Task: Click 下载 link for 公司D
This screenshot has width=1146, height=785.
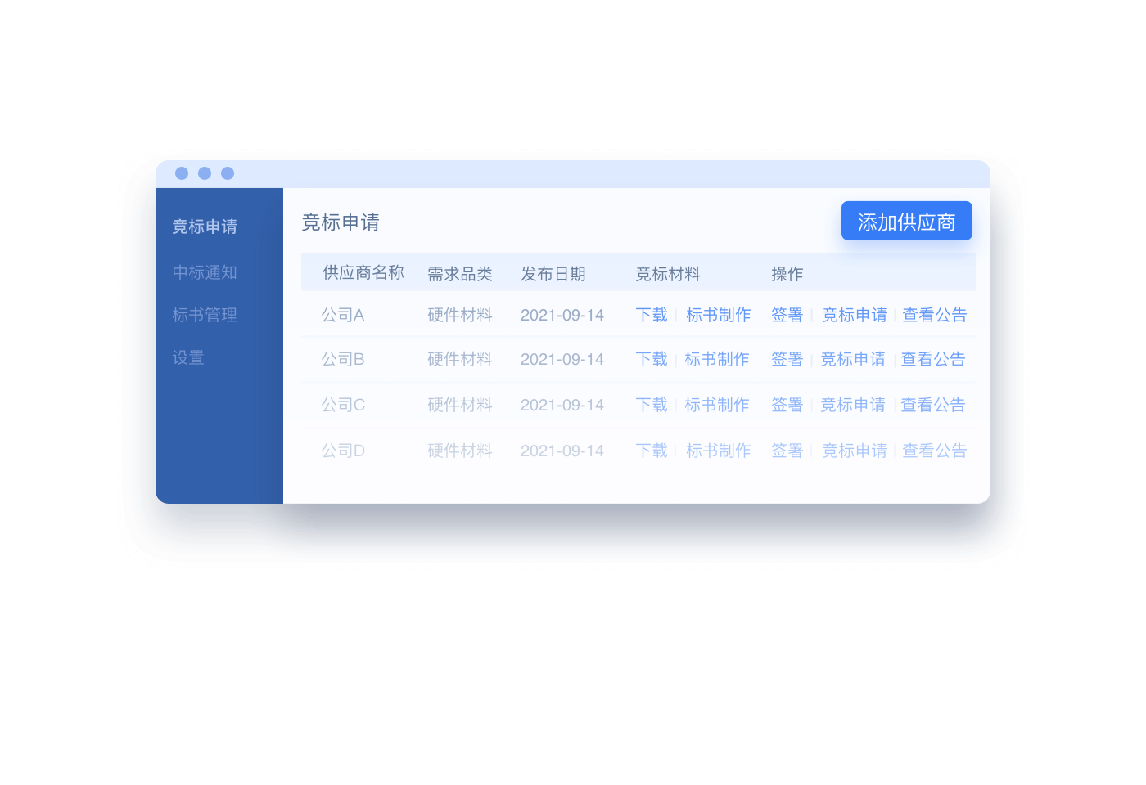Action: pos(652,451)
